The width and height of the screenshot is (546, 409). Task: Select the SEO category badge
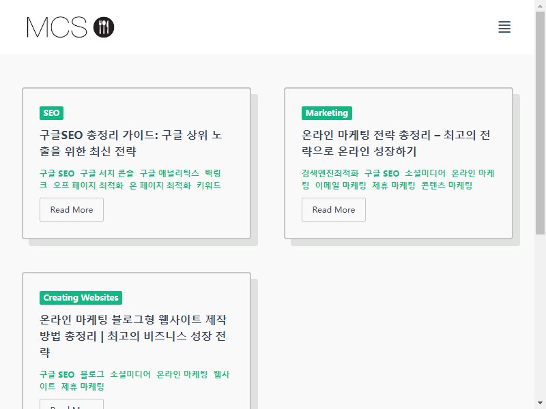[52, 113]
